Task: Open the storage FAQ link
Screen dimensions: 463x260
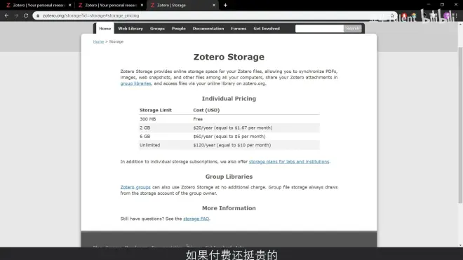Action: tap(196, 219)
